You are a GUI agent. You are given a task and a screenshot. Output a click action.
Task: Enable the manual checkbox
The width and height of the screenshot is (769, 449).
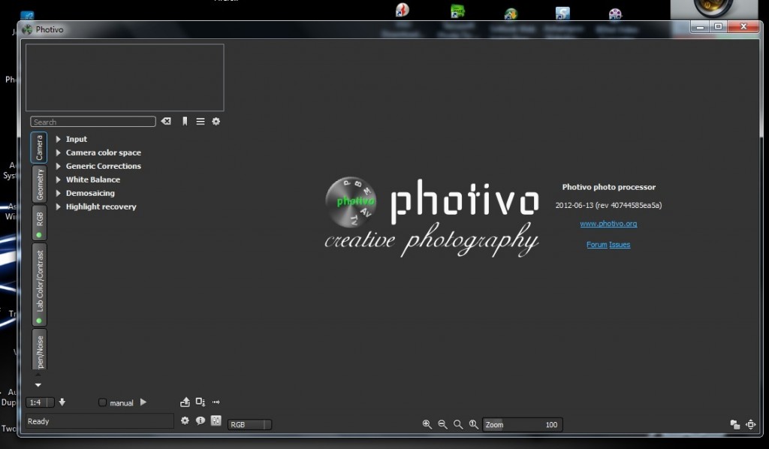point(101,402)
